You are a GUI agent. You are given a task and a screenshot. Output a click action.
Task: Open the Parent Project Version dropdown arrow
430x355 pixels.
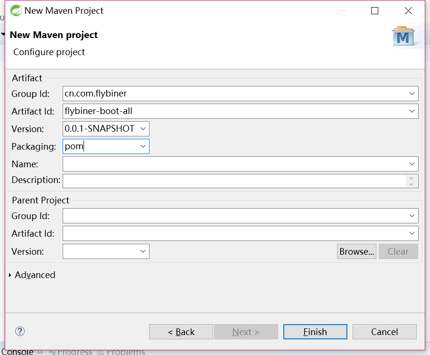[143, 251]
